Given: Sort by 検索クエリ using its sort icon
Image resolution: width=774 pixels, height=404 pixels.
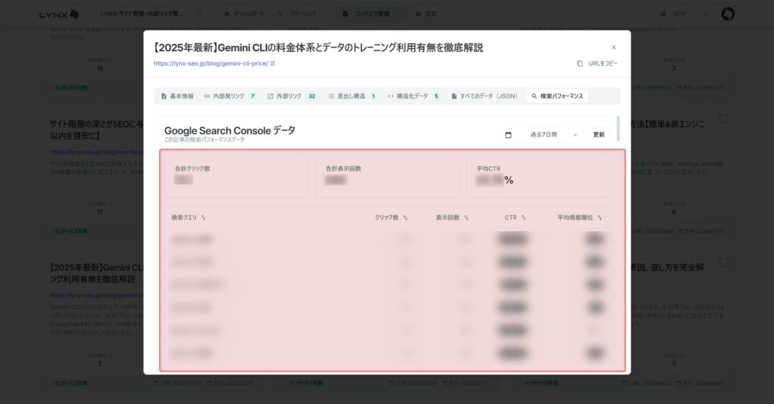Looking at the screenshot, I should [203, 217].
